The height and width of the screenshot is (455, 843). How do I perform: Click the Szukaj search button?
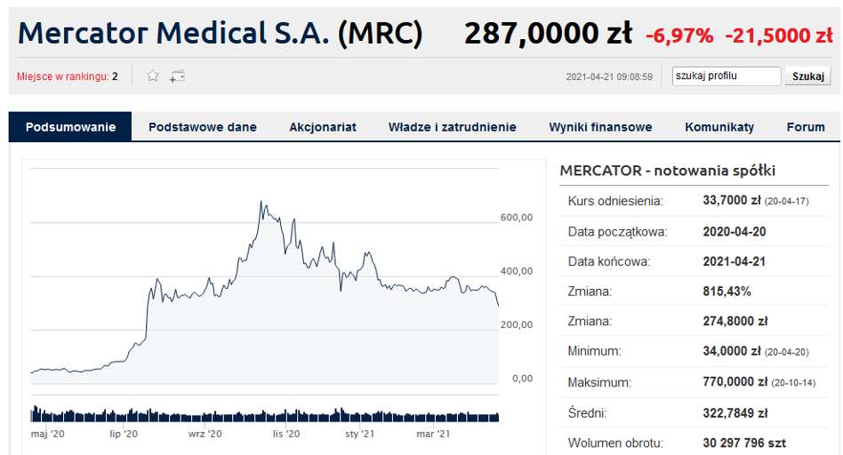(808, 76)
